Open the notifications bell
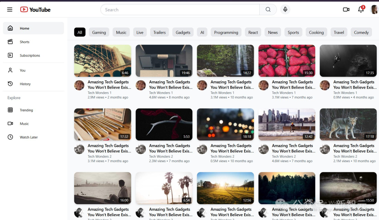Screen dimensions: 379x220 coord(361,9)
